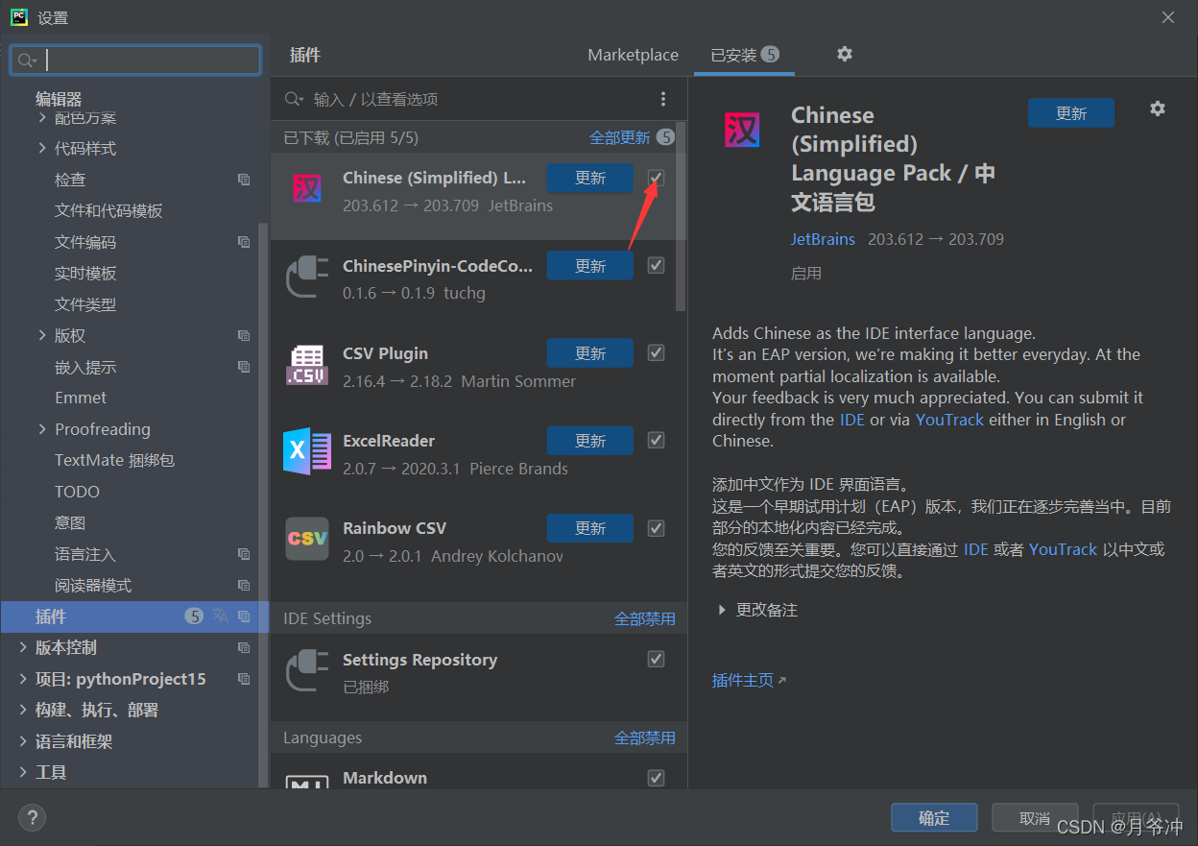
Task: Click the large 更新 button in the detail panel
Action: (1071, 112)
